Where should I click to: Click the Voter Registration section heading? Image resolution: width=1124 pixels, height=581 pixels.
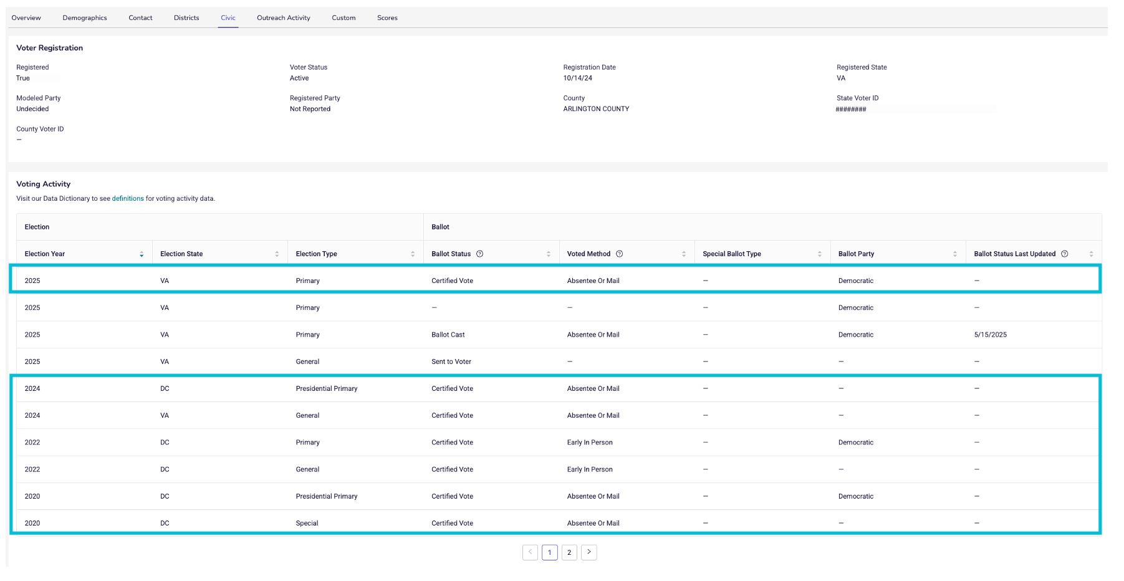[x=49, y=48]
